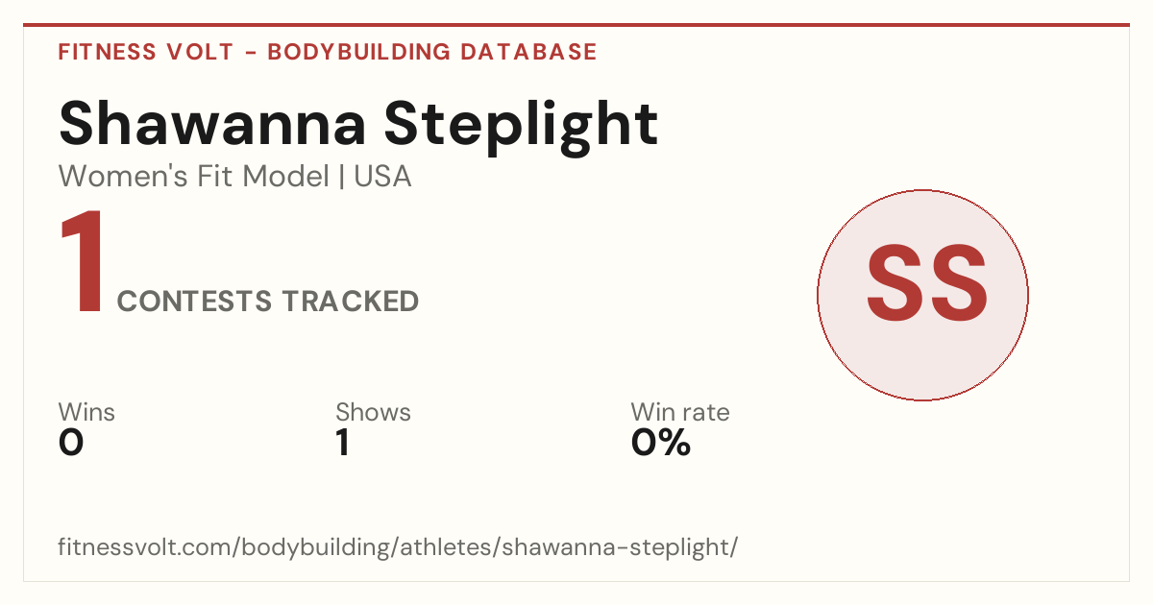Click the Win rate value 0%
Screen dimensions: 1153x605
[661, 444]
